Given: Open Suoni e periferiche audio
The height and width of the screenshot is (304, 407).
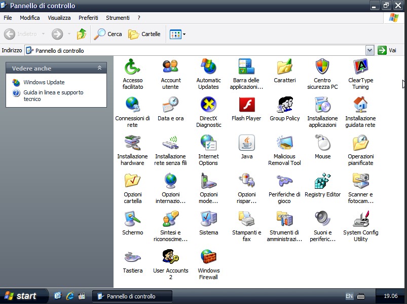Looking at the screenshot, I should pos(323,226).
